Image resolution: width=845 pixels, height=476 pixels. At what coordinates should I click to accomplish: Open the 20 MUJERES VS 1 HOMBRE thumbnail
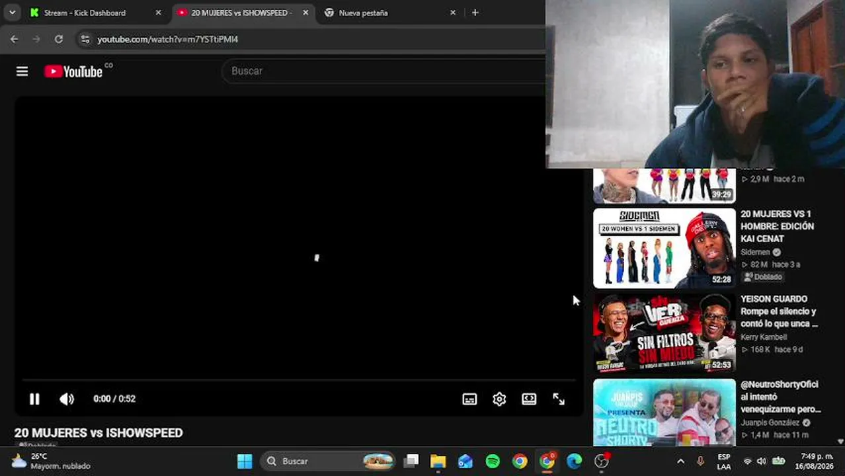tap(664, 248)
